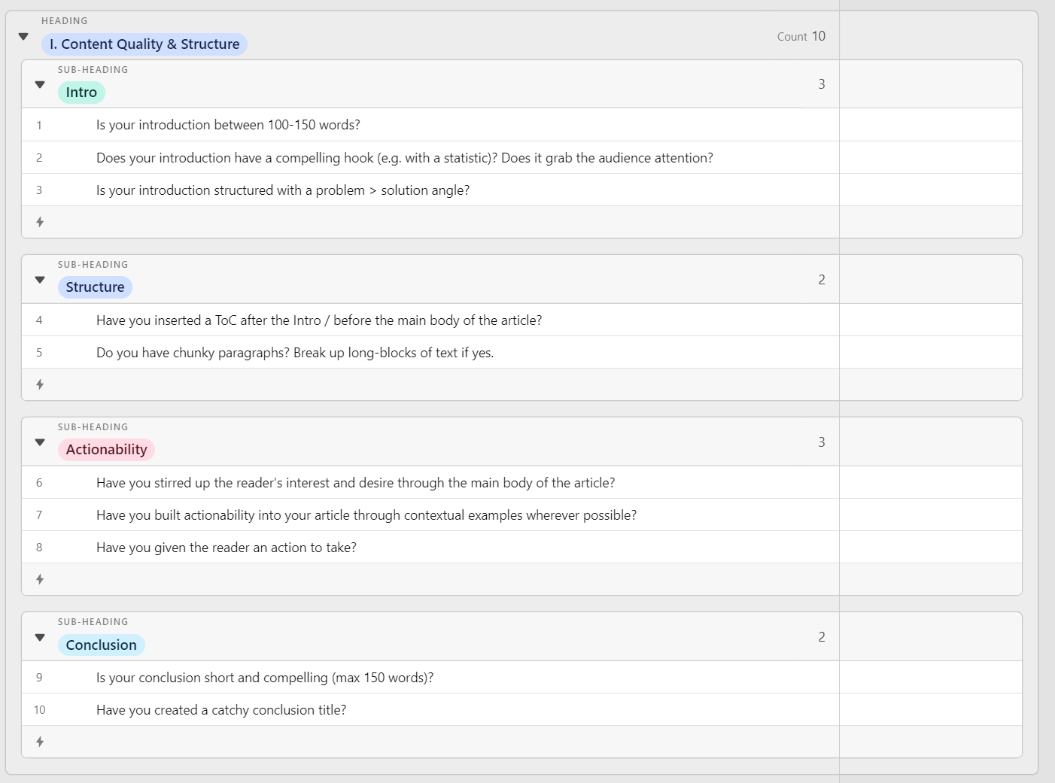Click the 'I. Content Quality & Structure' heading tag
Image resolution: width=1055 pixels, height=783 pixels.
coord(144,44)
